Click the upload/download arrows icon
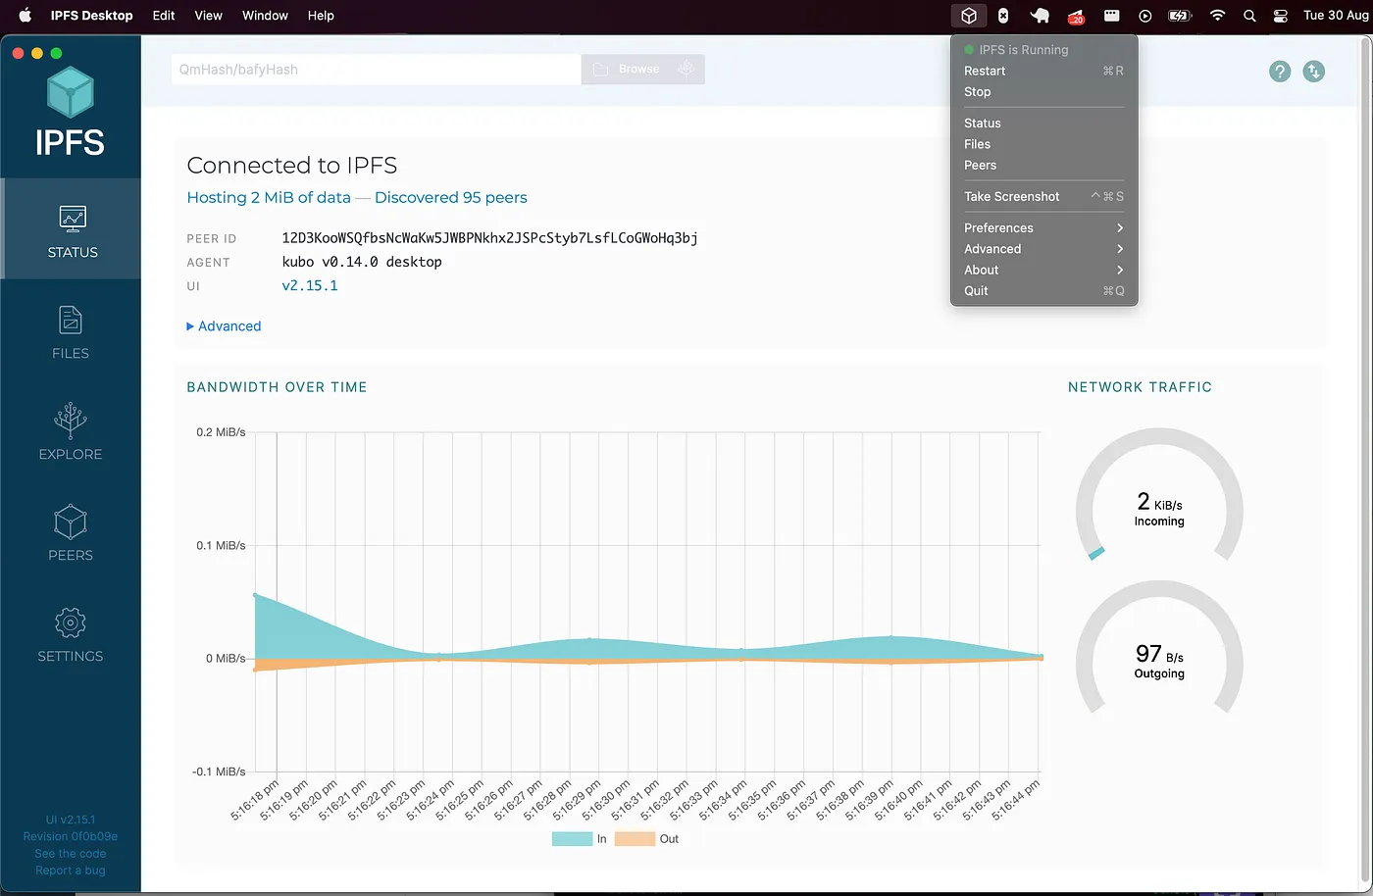Screen dimensions: 1373x896 [1314, 71]
